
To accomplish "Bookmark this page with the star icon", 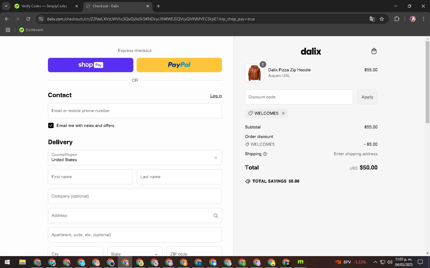I will 382,19.
